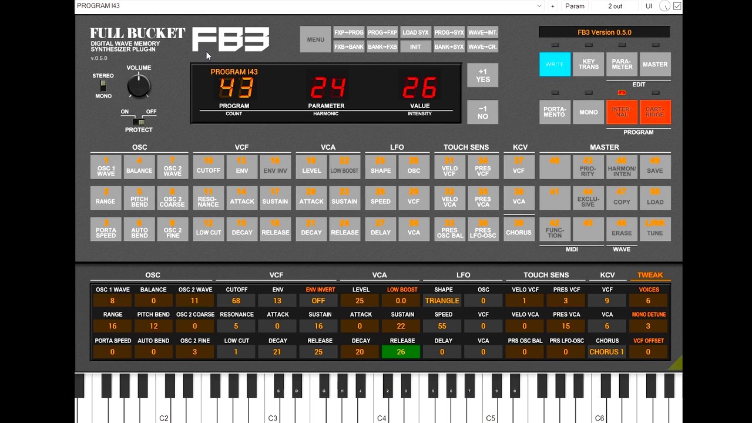Toggle the checkbox in host top bar
Viewport: 752px width, 423px height.
(x=677, y=6)
